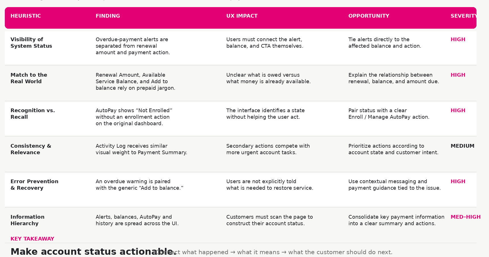Select the Recognition vs. Recall heuristic label

(x=33, y=114)
